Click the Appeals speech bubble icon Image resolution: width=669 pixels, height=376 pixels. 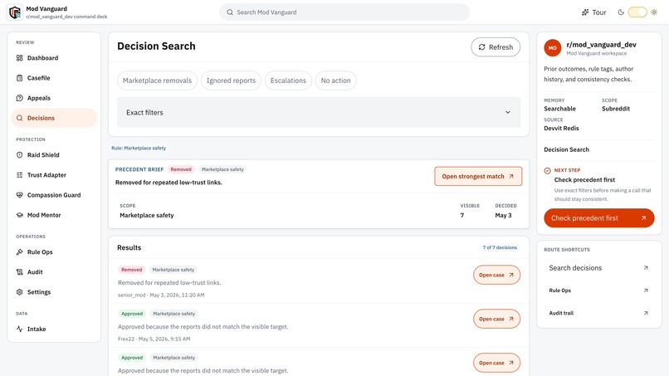click(20, 98)
